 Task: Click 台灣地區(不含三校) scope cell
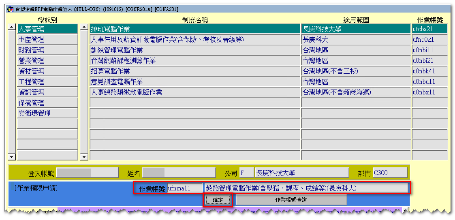(x=356, y=71)
